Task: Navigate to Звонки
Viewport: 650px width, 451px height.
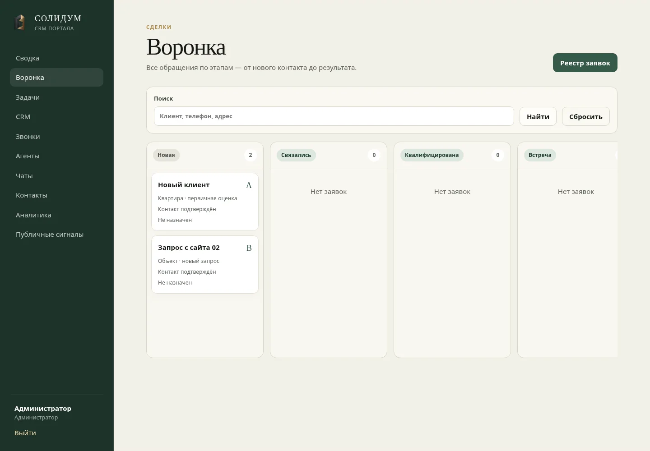Action: click(56, 137)
